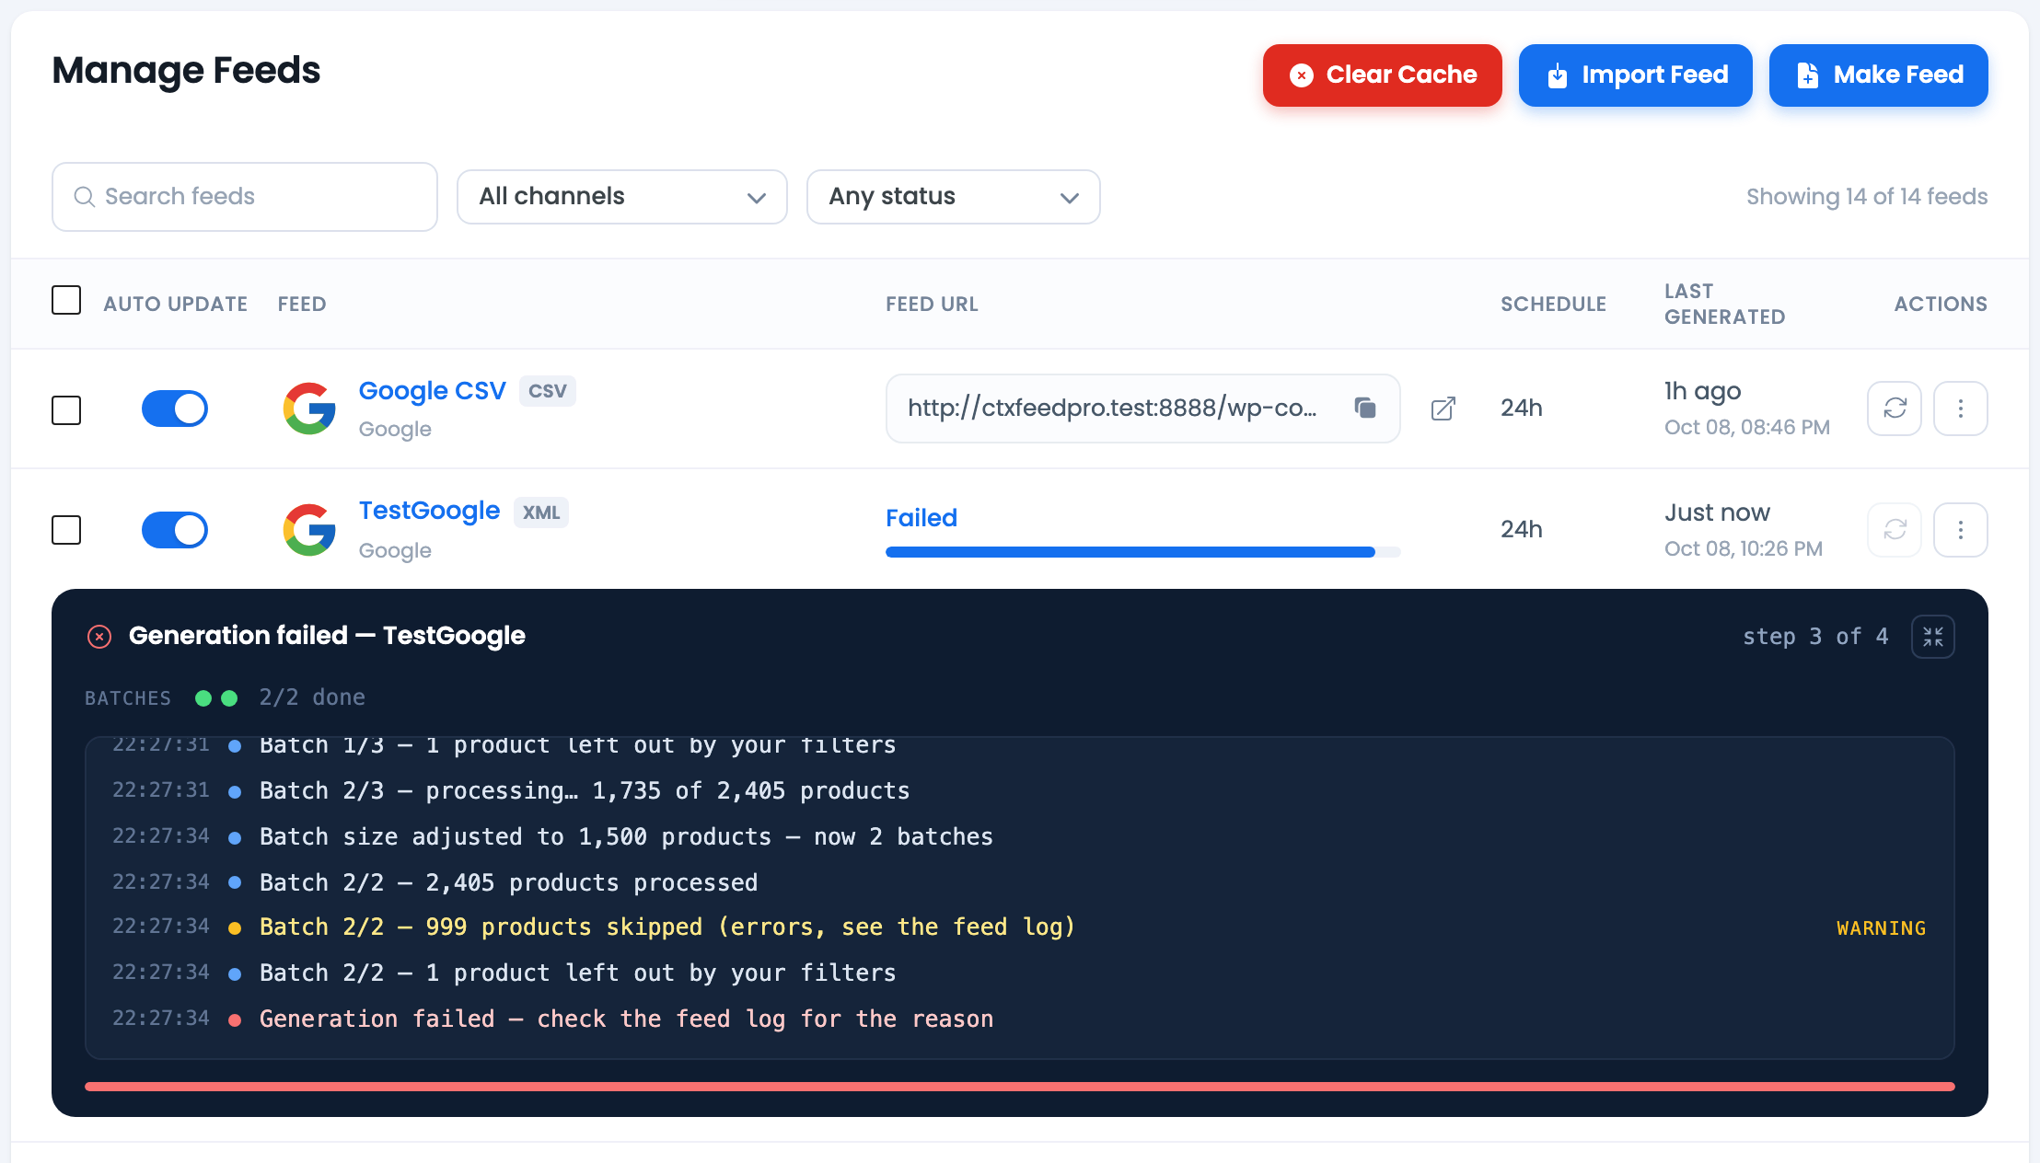Click the red error icon beside Generation failed
This screenshot has width=2040, height=1163.
coord(99,637)
